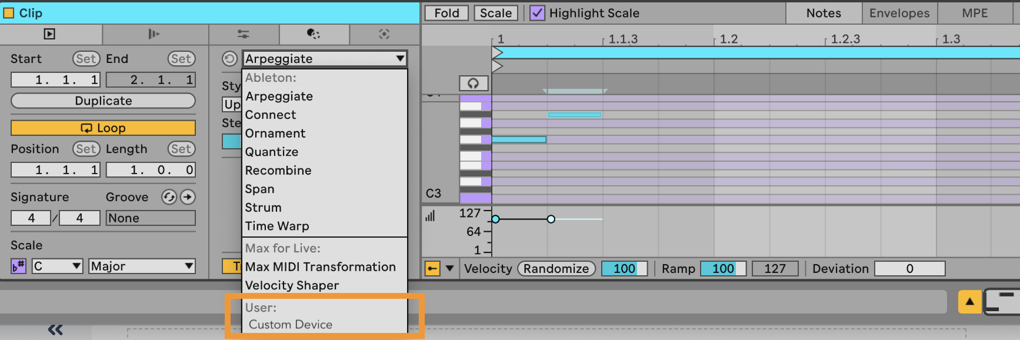This screenshot has height=340, width=1020.
Task: Click the velocity lane bars icon
Action: point(430,216)
